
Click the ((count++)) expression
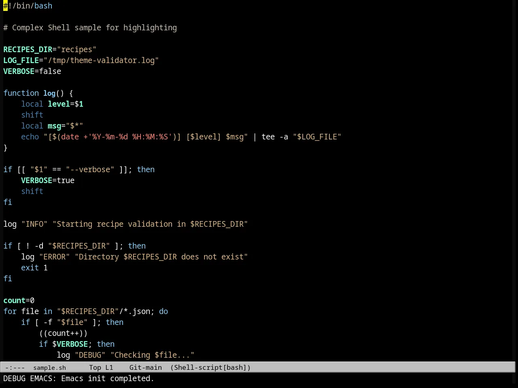pos(64,333)
